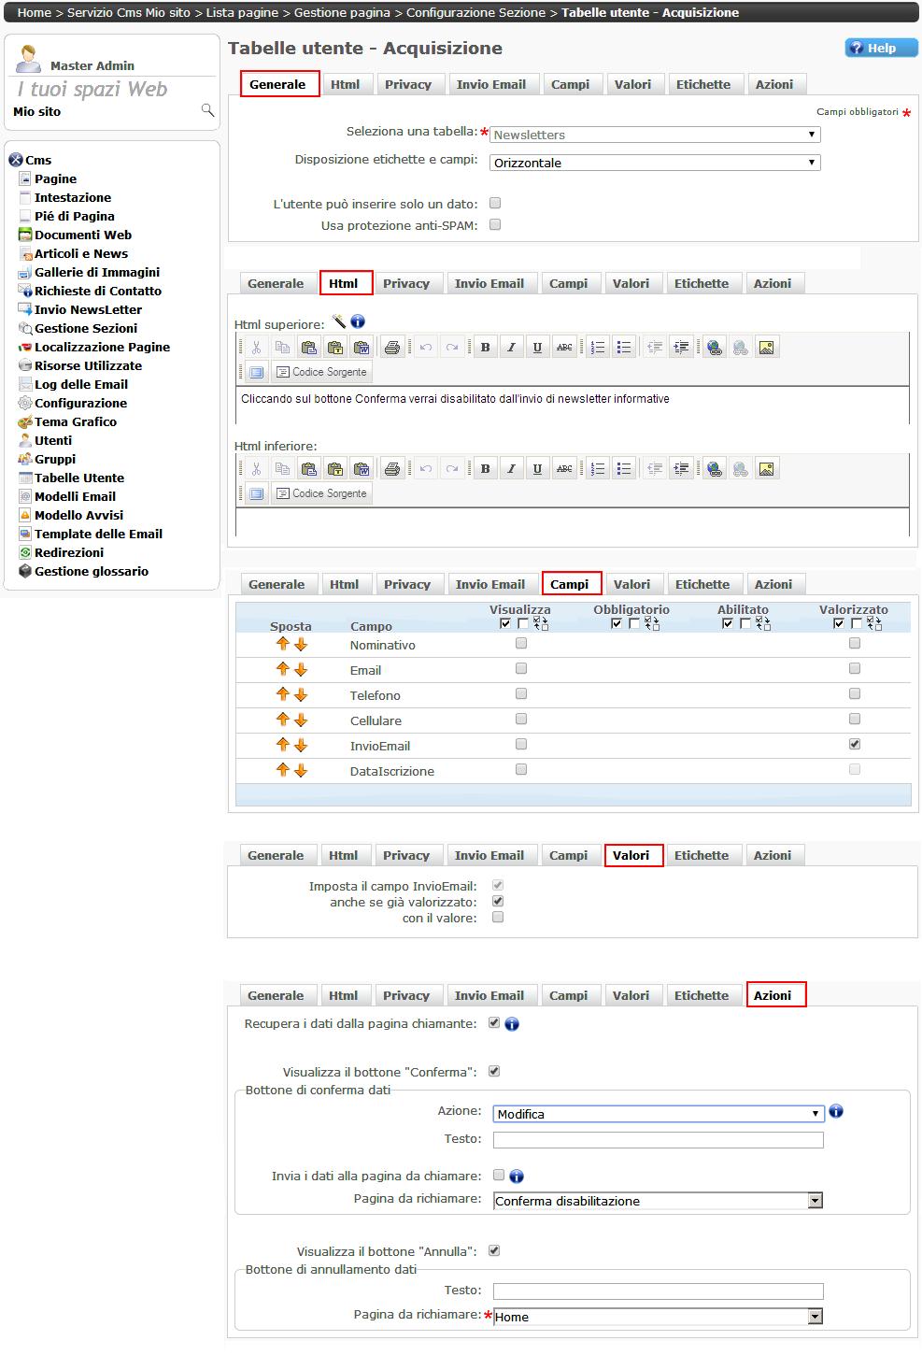Image resolution: width=922 pixels, height=1355 pixels.
Task: Open the Azione dropdown showing Modifica
Action: (x=658, y=1114)
